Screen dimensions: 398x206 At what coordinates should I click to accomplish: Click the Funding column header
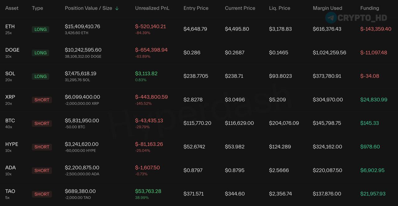370,8
